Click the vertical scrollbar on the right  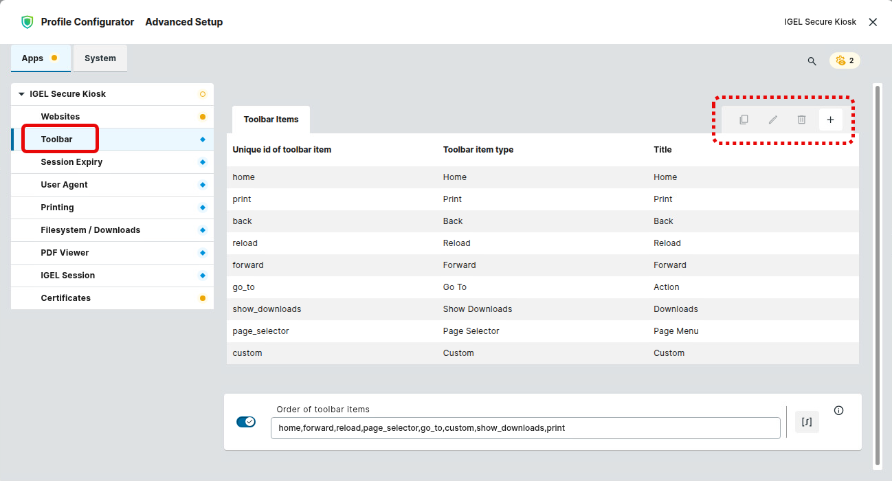(877, 275)
